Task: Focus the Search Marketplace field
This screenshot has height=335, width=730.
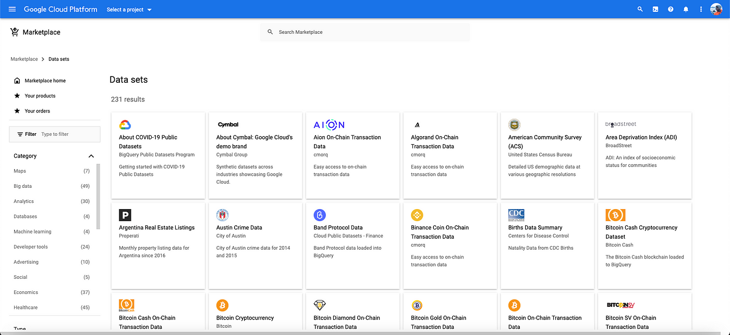Action: point(365,32)
